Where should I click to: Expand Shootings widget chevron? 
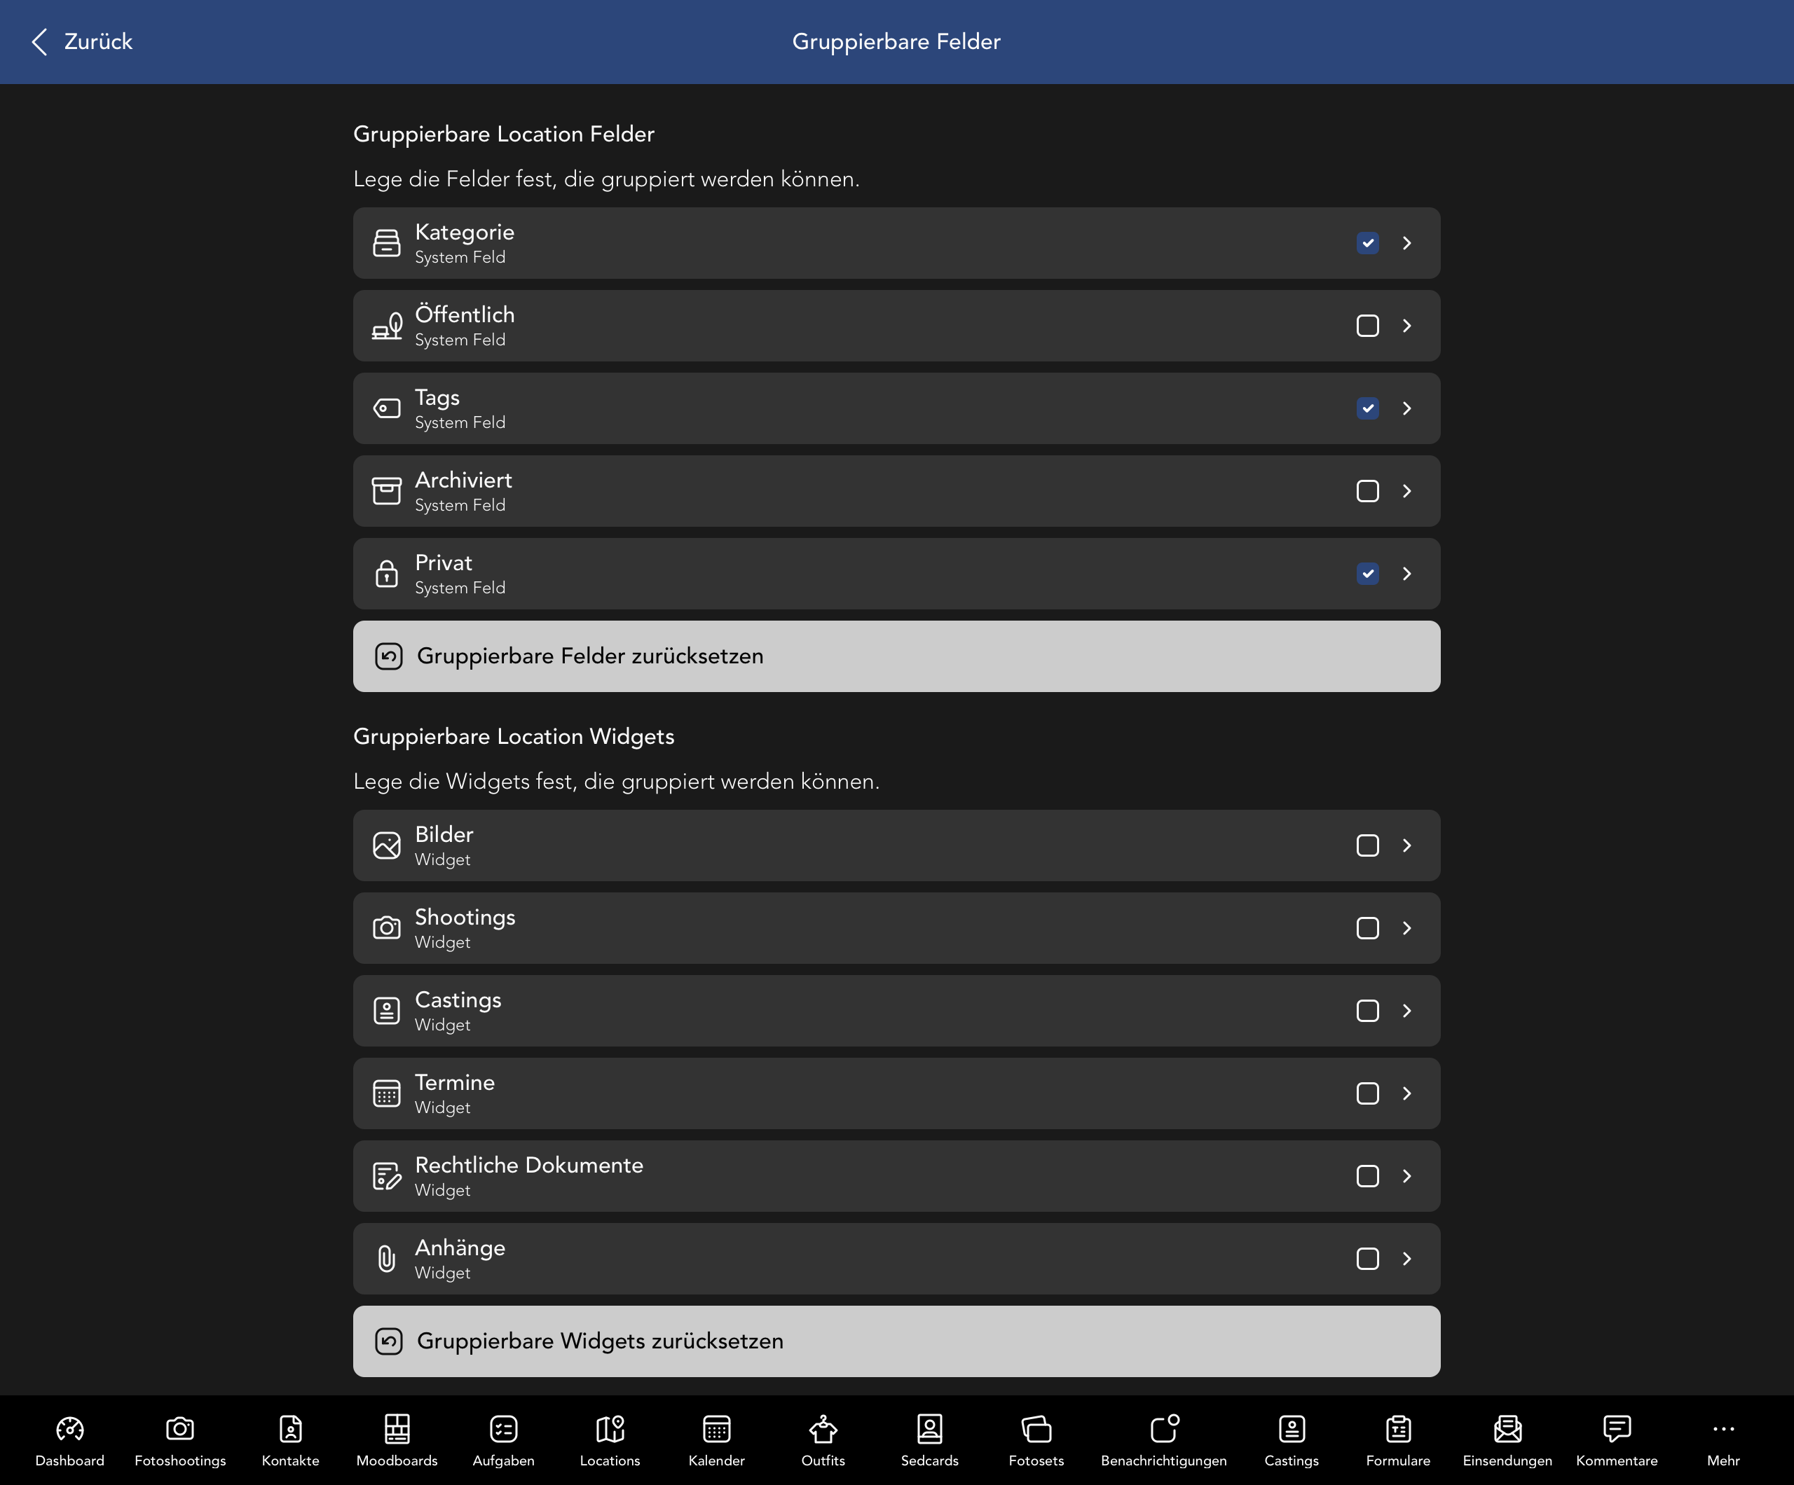[x=1407, y=928]
